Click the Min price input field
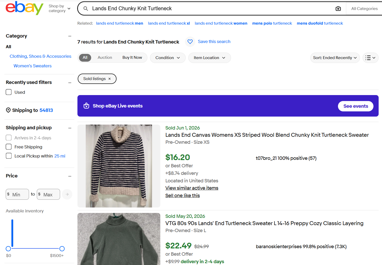This screenshot has width=382, height=265. click(17, 194)
